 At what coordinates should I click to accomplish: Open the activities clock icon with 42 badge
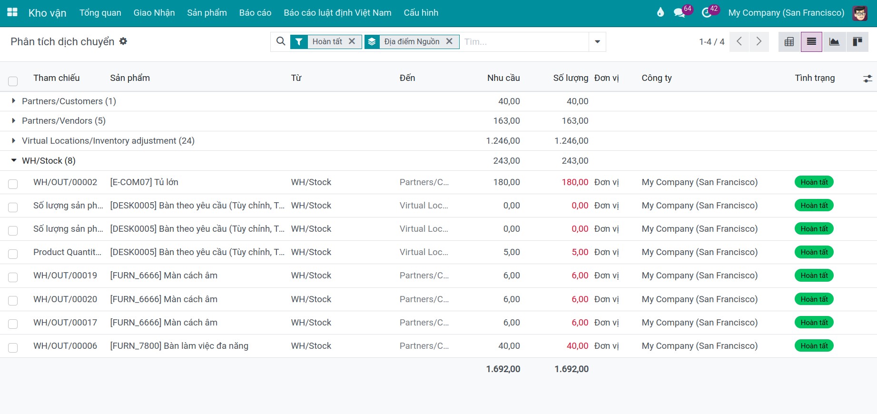click(x=707, y=13)
